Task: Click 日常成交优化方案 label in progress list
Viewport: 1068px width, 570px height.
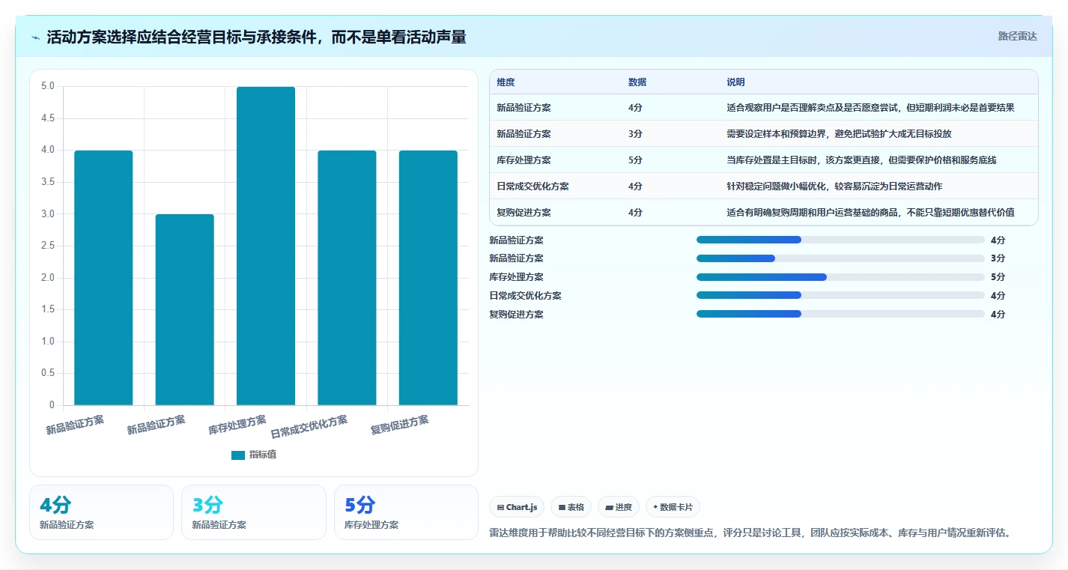Action: [x=525, y=296]
